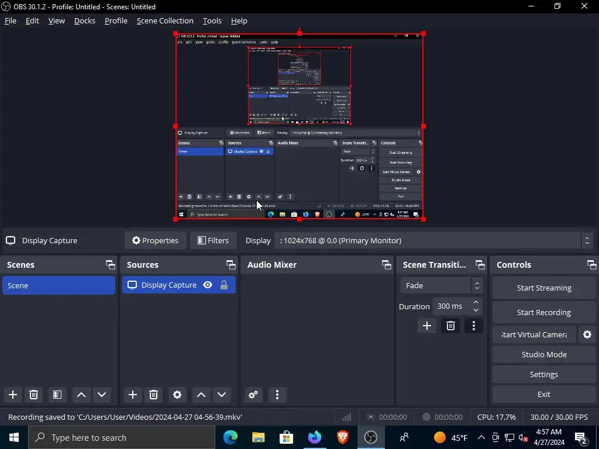This screenshot has width=599, height=449.
Task: Open the Display monitor dropdown
Action: [433, 240]
